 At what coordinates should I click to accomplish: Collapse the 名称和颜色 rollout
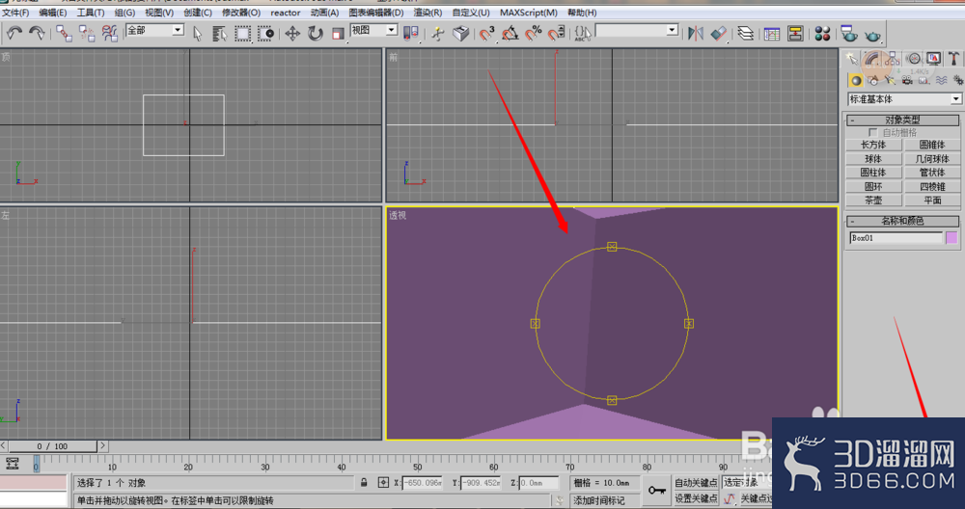coord(902,221)
